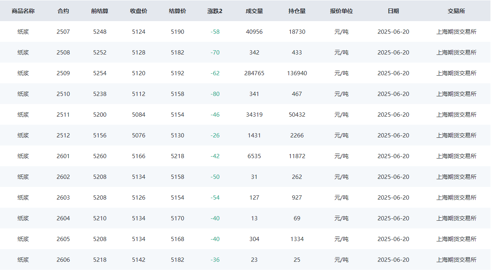Select the 合约 column header
Viewport: 492px width, 271px height.
pyautogui.click(x=63, y=11)
